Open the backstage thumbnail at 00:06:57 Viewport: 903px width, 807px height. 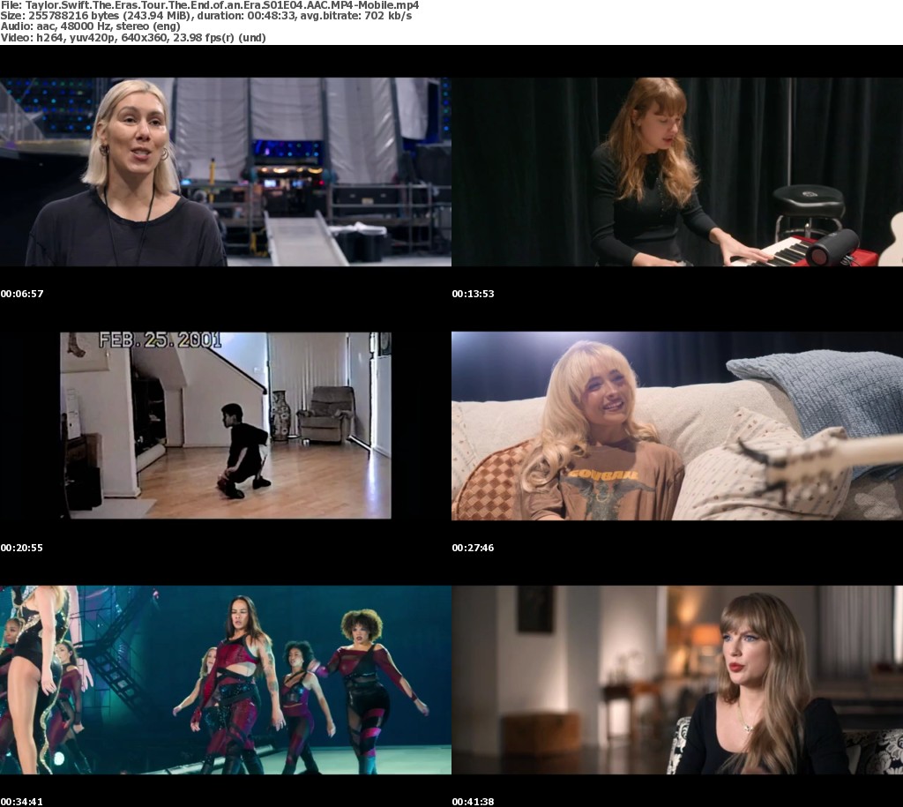coord(226,171)
